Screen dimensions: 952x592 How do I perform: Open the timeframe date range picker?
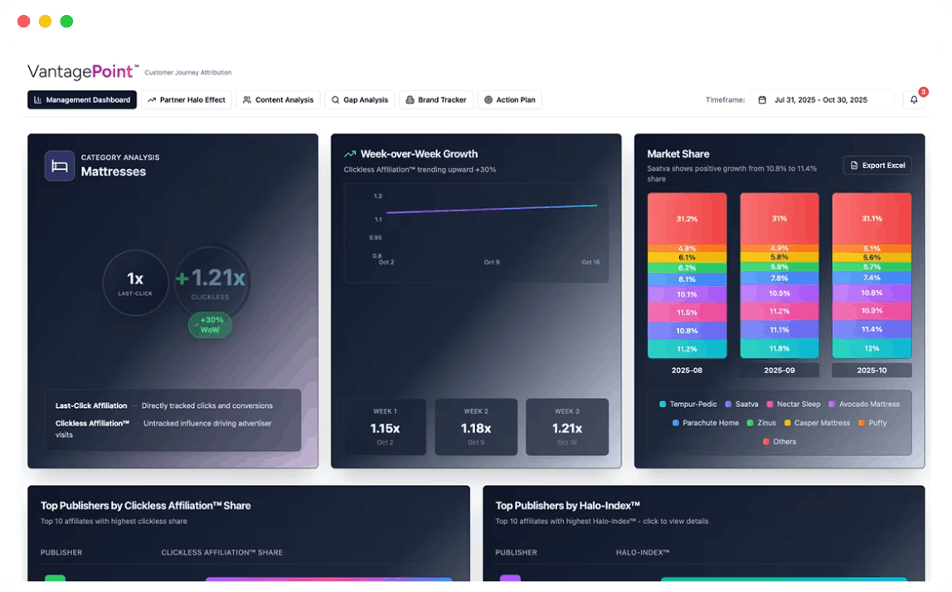(x=821, y=100)
